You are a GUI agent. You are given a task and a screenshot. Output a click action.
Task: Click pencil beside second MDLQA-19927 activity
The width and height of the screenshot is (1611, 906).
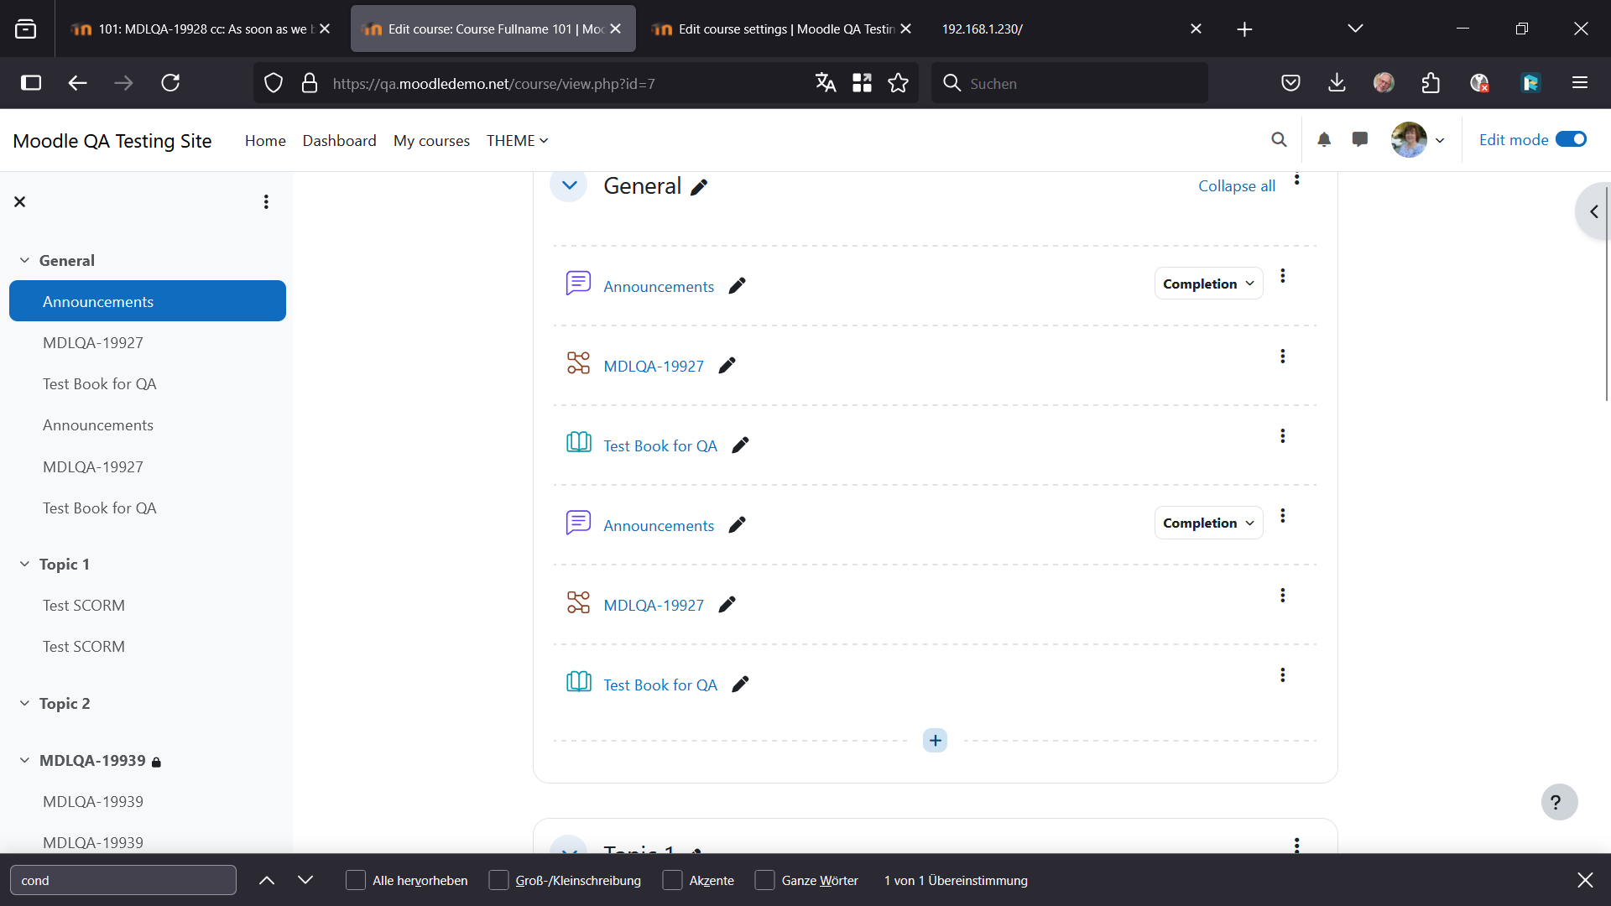727,605
